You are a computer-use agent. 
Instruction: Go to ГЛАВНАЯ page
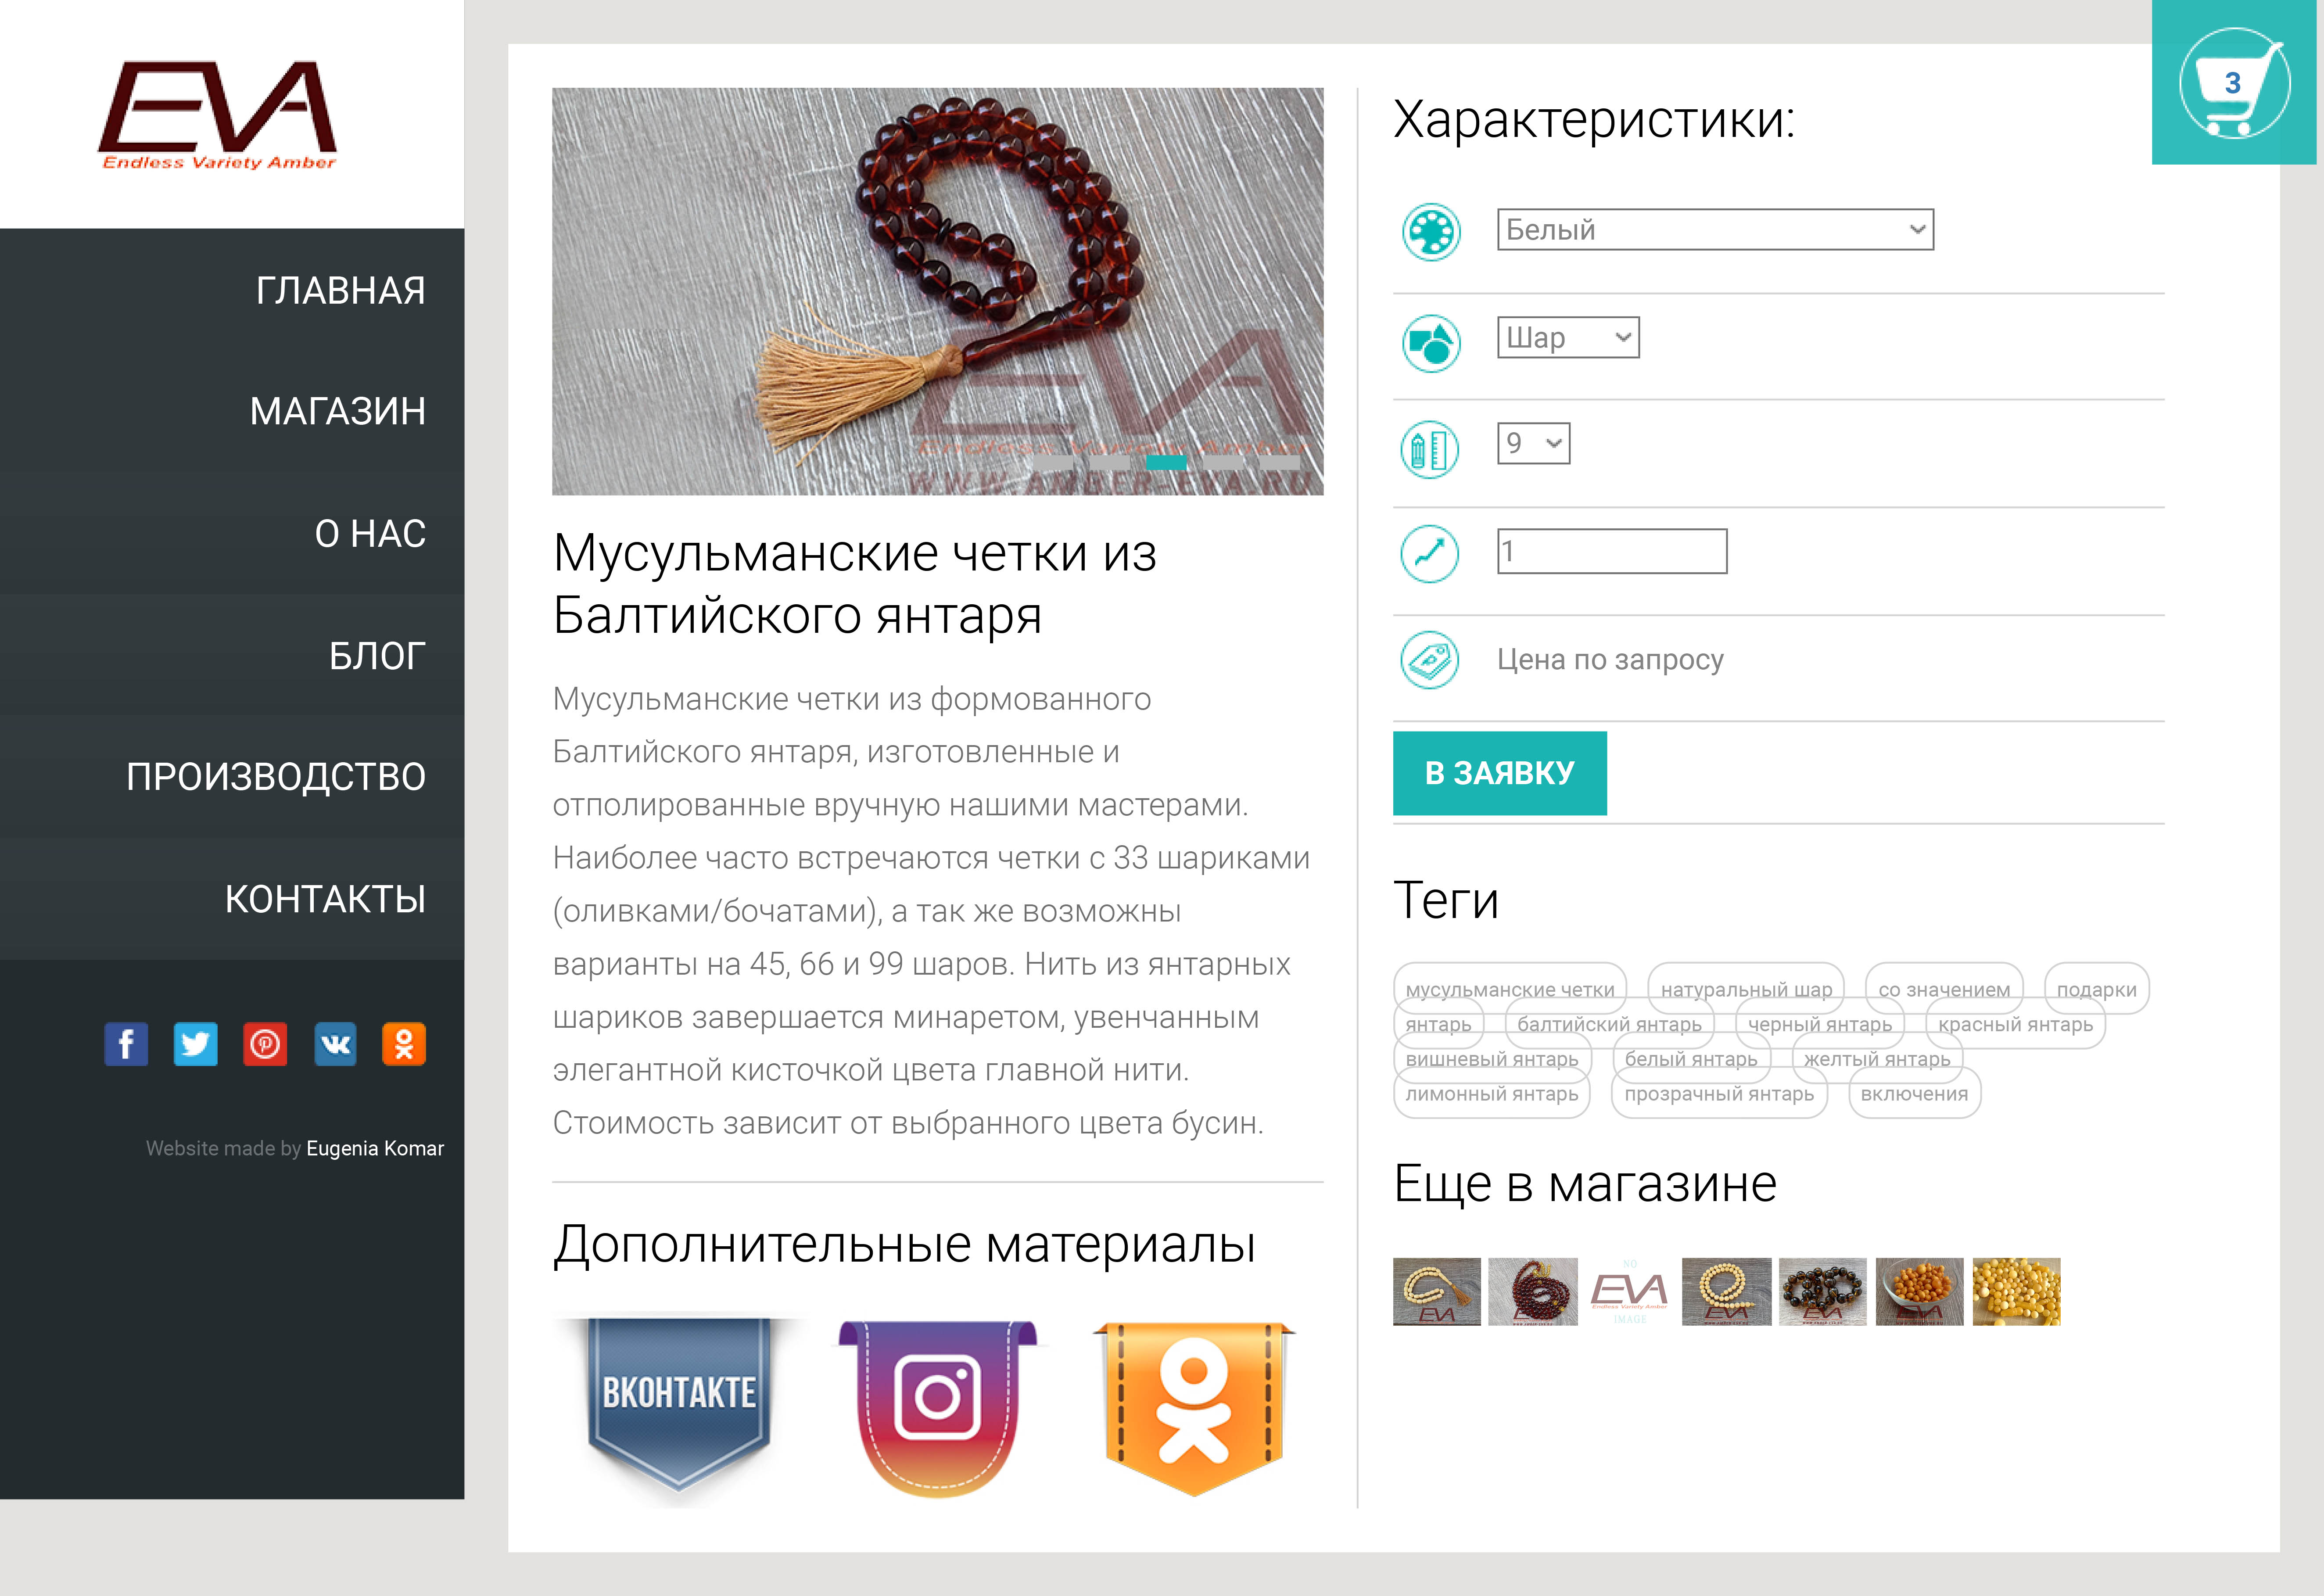[340, 290]
